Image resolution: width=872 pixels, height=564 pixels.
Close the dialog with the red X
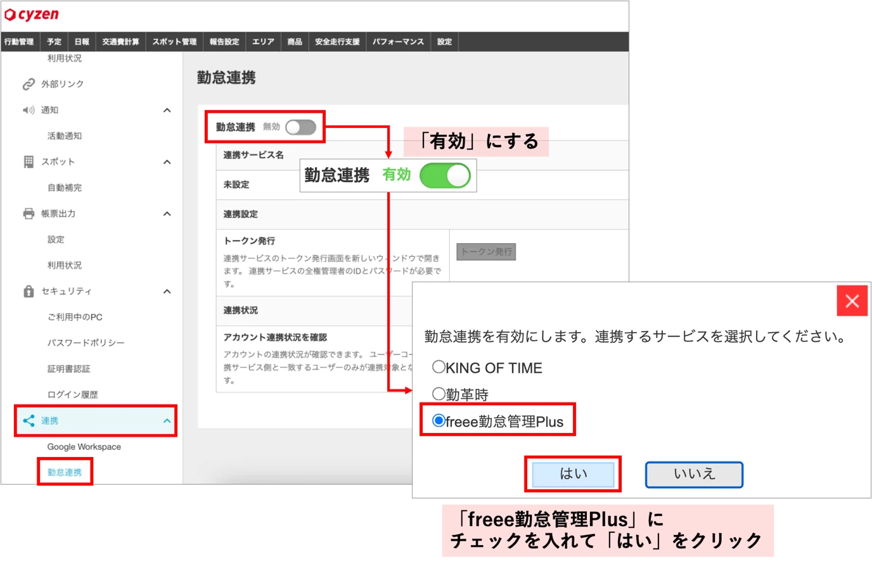[x=852, y=301]
